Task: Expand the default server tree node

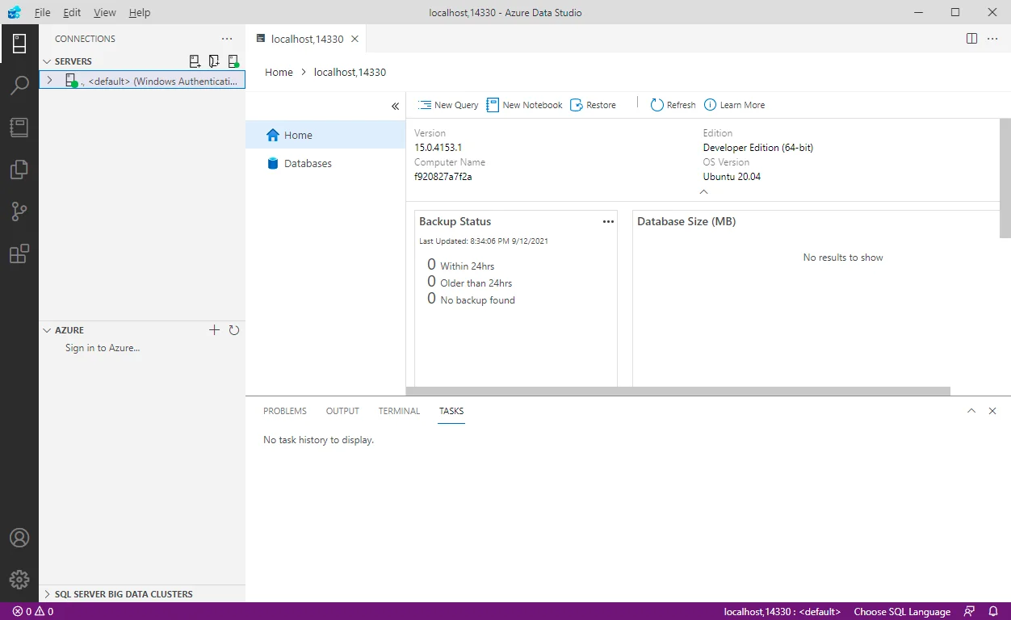Action: click(49, 80)
